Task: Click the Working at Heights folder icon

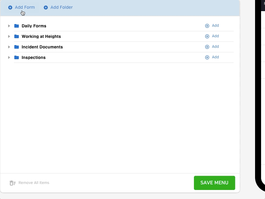Action: (17, 36)
